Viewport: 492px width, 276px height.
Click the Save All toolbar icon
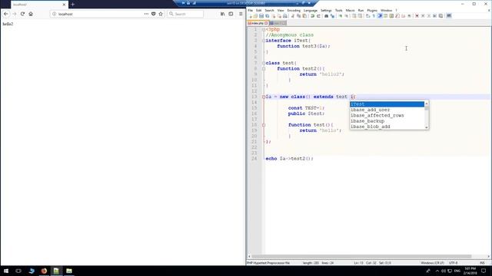(267, 15)
